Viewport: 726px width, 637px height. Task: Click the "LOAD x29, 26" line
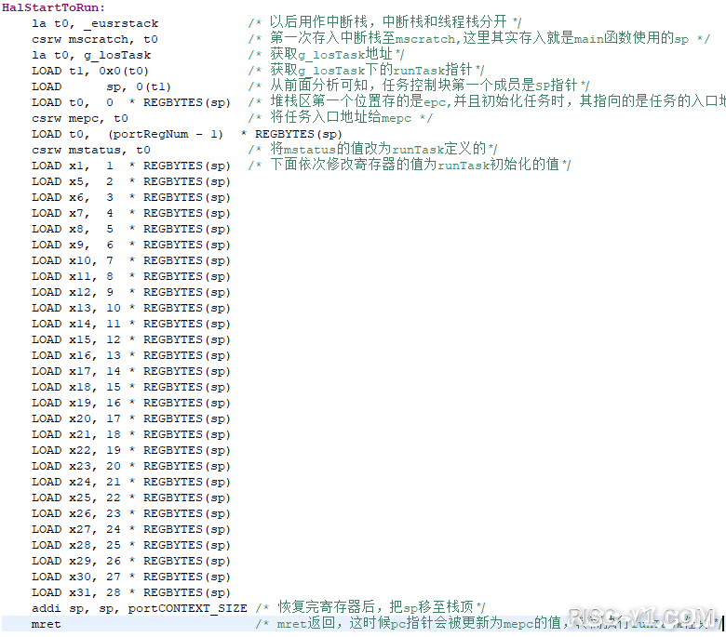[131, 561]
